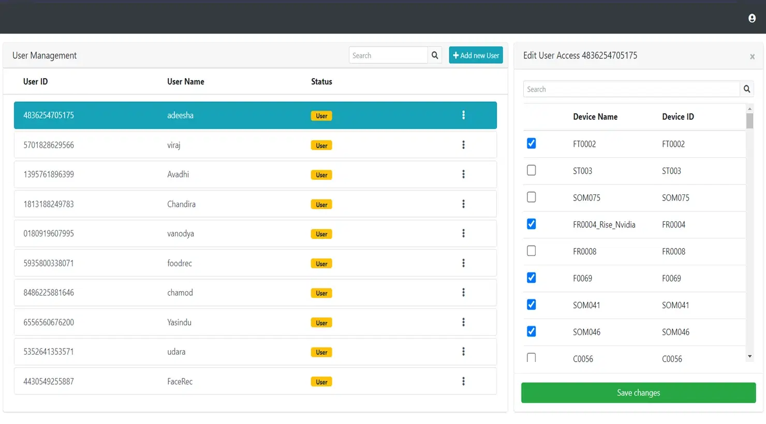Click the user name vanodya
This screenshot has width=766, height=424.
point(181,233)
